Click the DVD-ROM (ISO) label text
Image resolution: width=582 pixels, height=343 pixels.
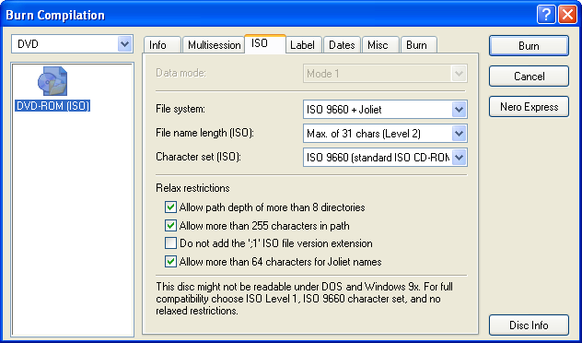(52, 106)
